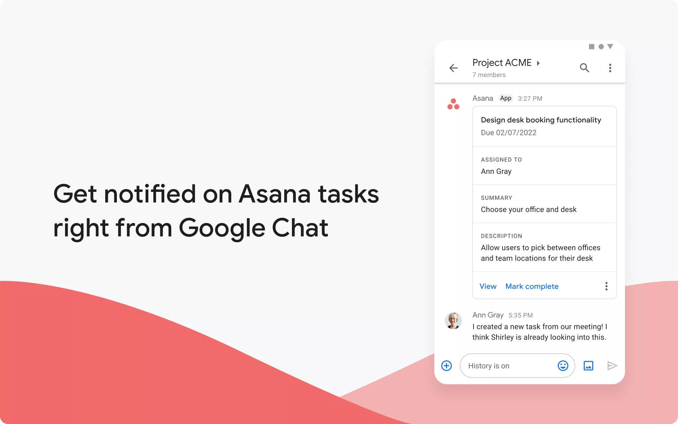Viewport: 678px width, 424px height.
Task: Click Mark complete on desk booking task
Action: [531, 286]
